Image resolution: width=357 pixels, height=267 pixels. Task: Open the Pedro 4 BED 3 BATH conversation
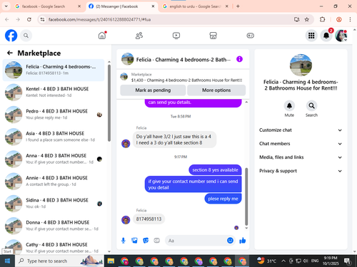pyautogui.click(x=54, y=115)
